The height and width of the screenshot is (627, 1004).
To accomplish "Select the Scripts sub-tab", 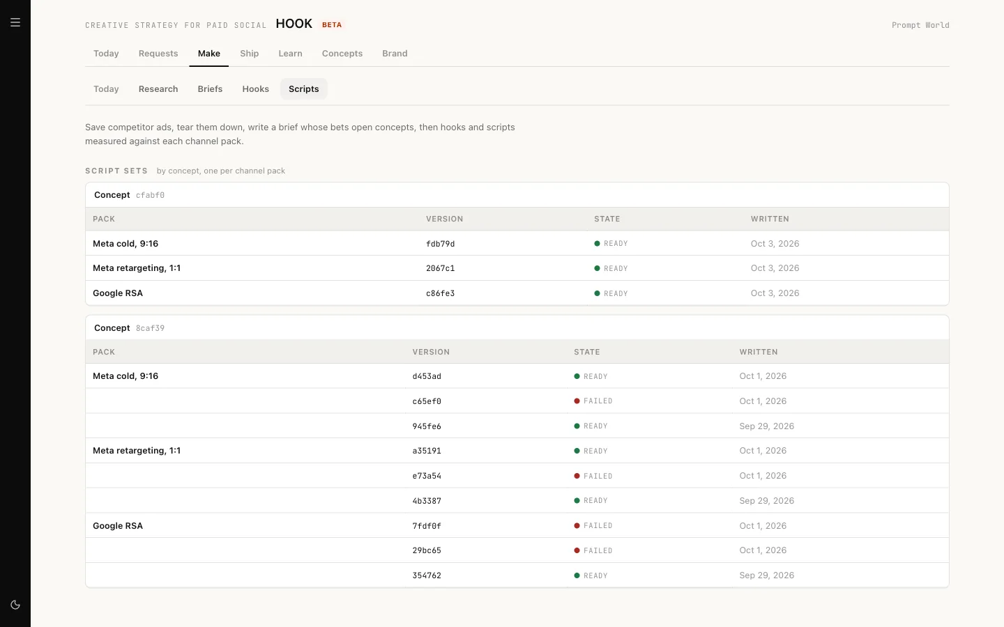I will point(304,89).
